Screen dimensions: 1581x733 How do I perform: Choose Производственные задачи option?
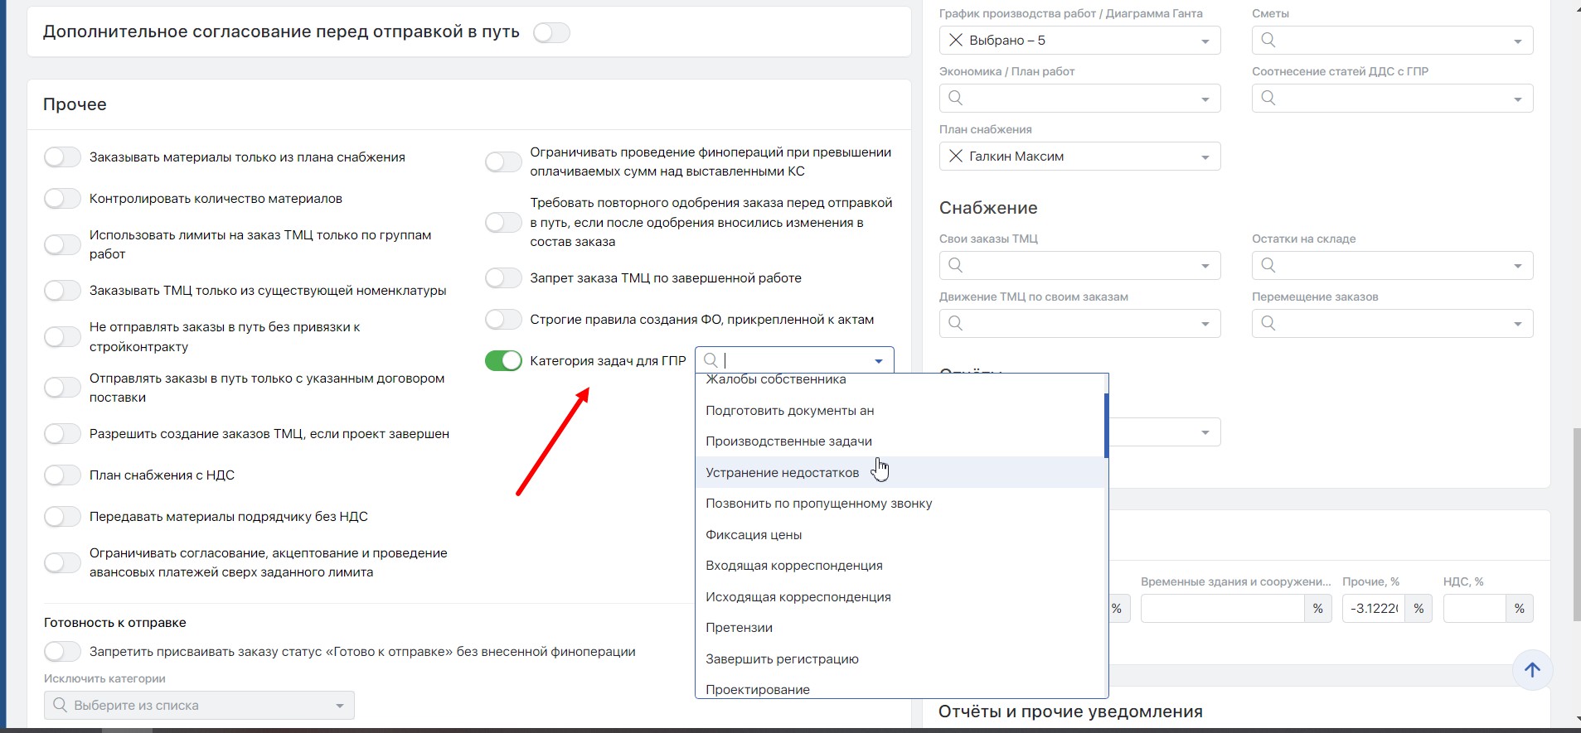pyautogui.click(x=788, y=441)
